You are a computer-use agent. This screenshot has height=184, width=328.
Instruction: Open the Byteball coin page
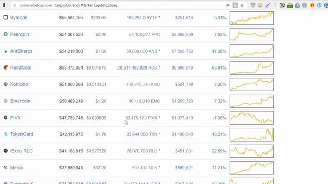[18, 18]
